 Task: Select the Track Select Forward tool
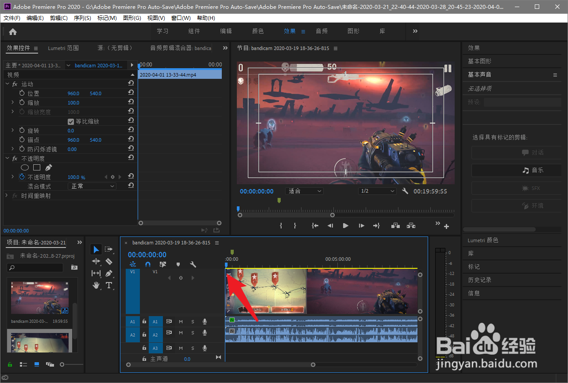pyautogui.click(x=109, y=250)
